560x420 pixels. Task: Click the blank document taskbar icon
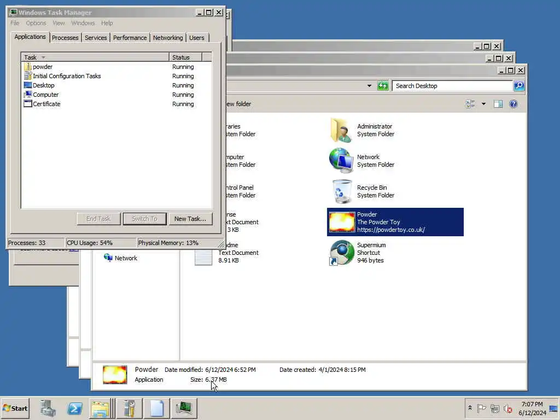click(157, 408)
